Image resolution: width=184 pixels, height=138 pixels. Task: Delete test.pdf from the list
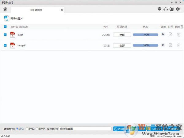tap(179, 45)
